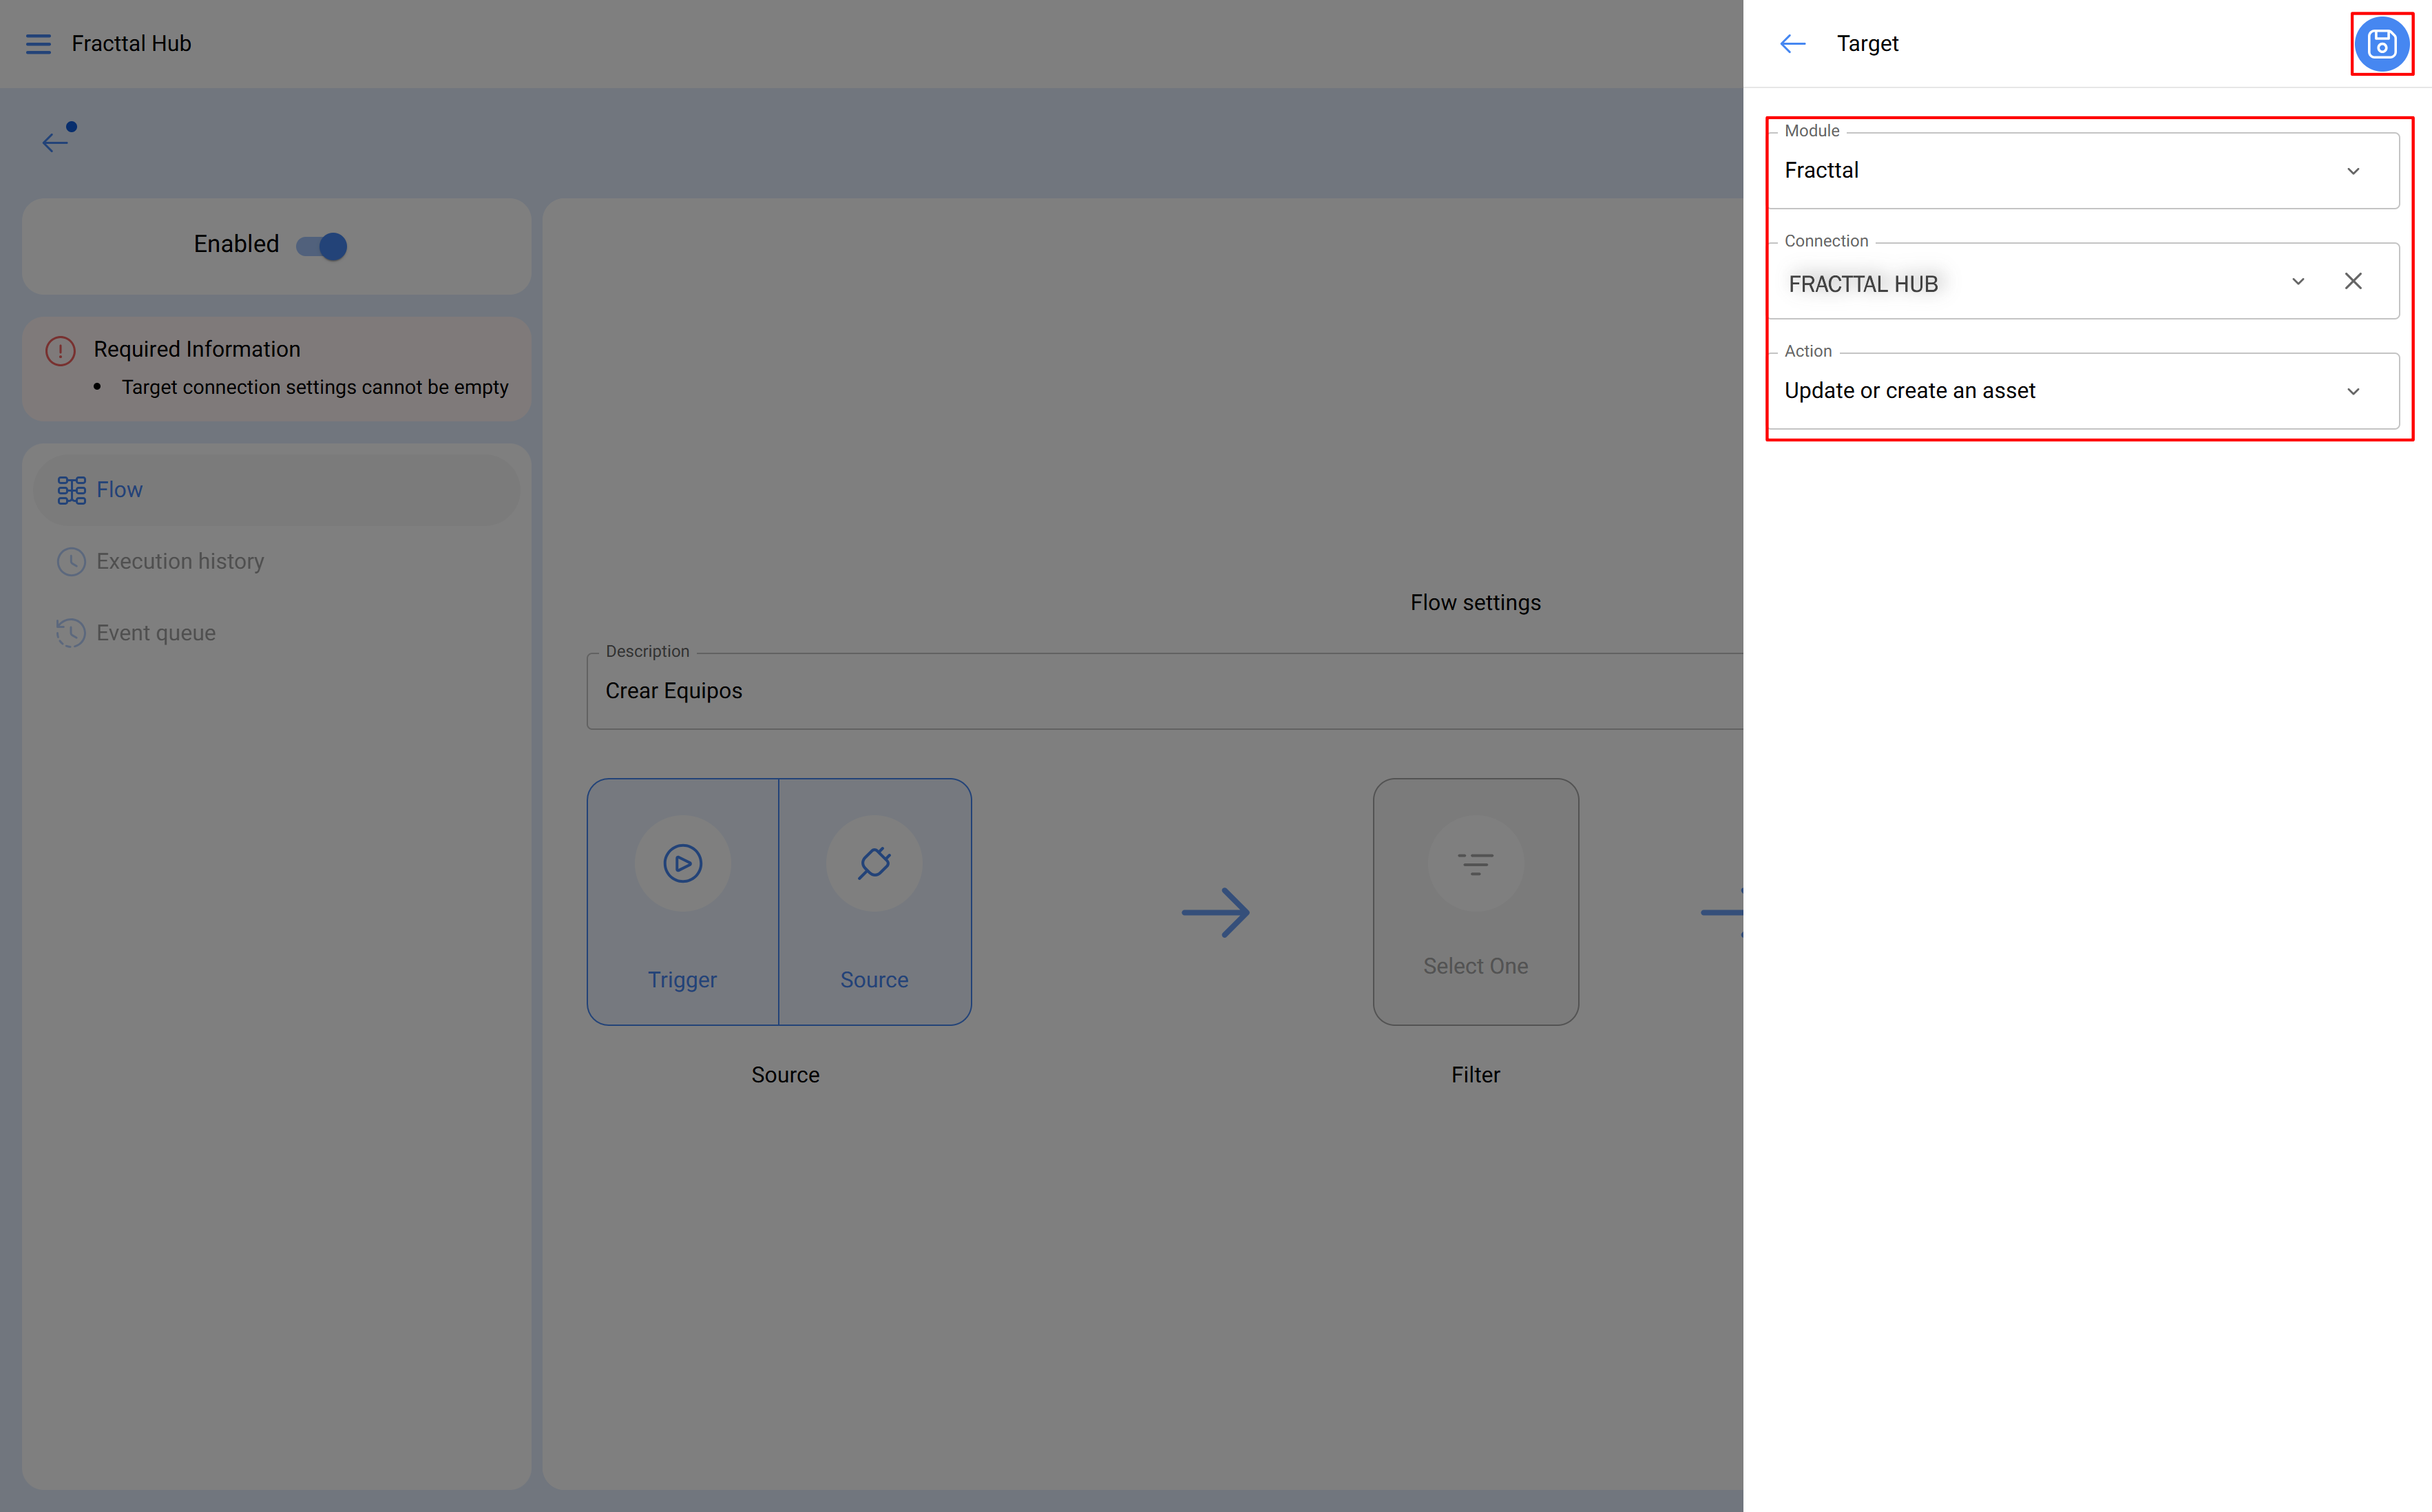
Task: Disable the Enabled switch
Action: point(321,245)
